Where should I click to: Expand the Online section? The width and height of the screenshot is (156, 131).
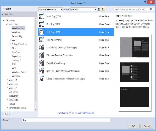pyautogui.click(x=3, y=114)
